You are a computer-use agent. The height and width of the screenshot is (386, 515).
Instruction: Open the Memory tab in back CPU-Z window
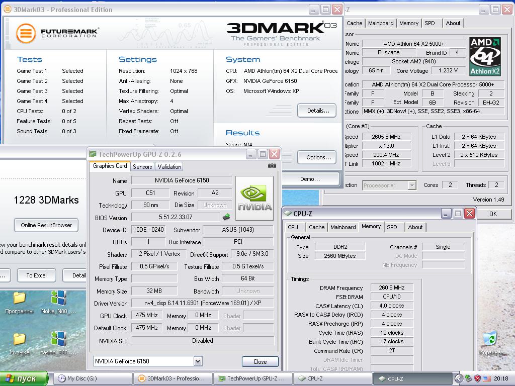point(408,23)
